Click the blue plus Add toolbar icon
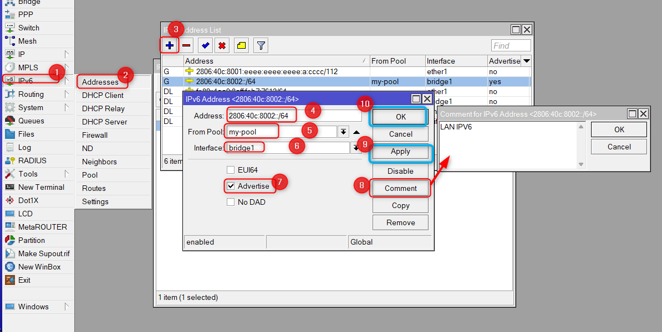Viewport: 662px width, 332px height. [x=170, y=45]
